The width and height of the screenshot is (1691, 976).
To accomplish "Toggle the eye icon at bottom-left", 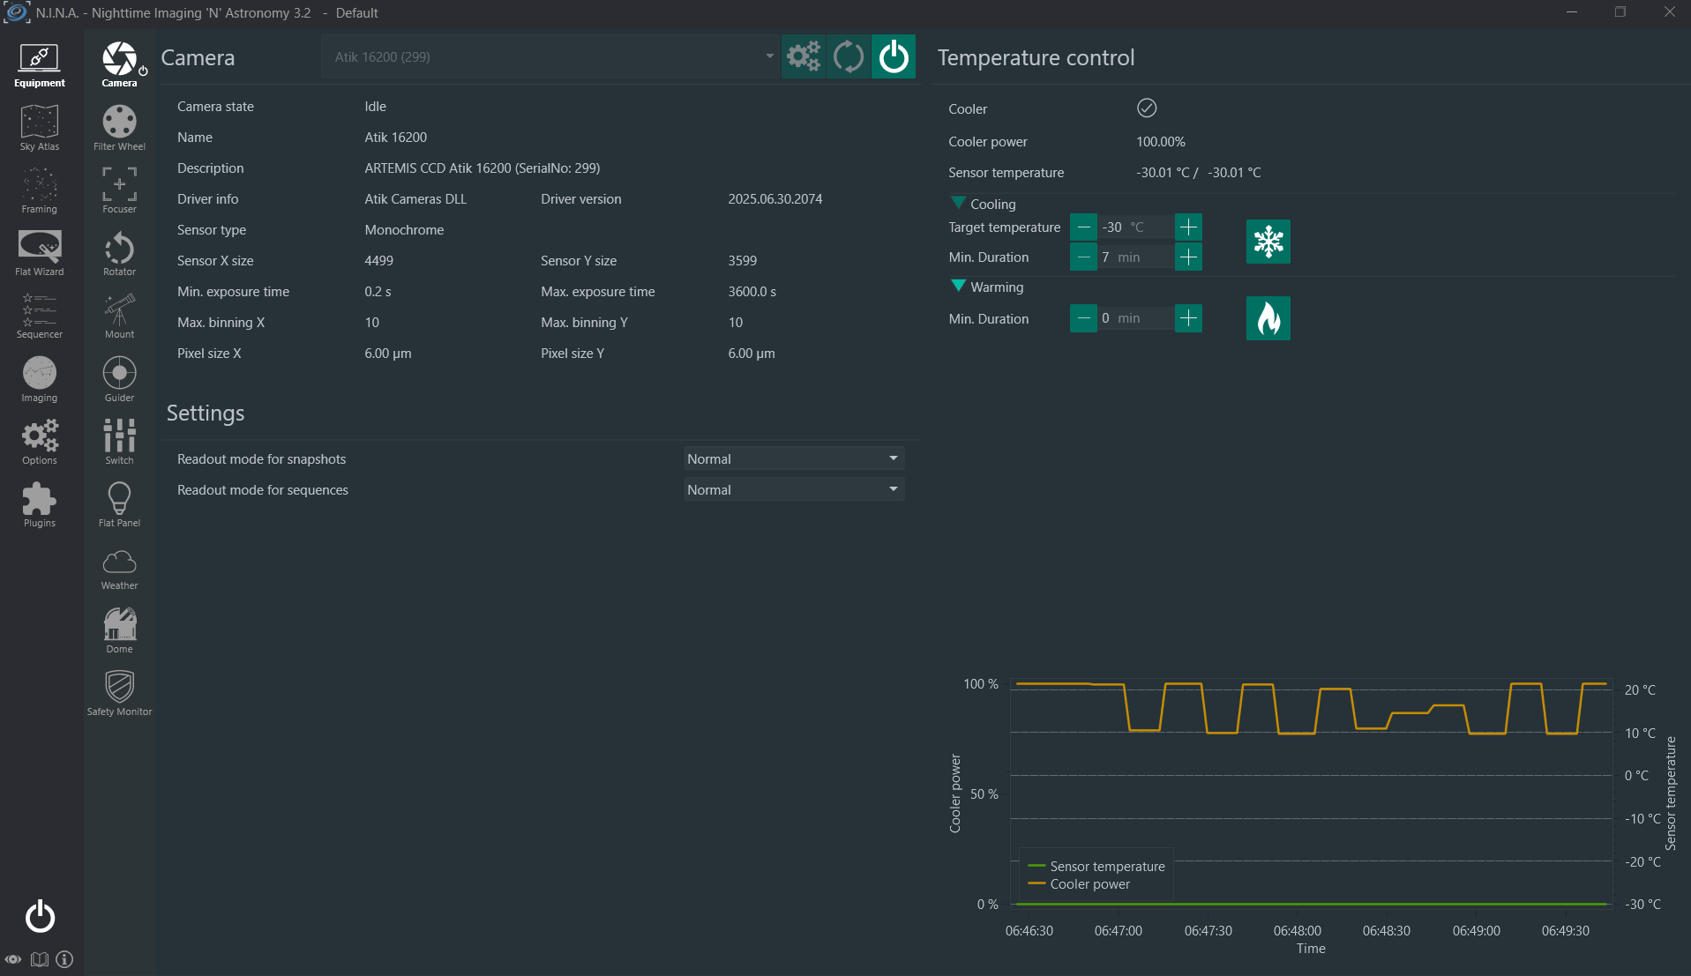I will tap(13, 959).
